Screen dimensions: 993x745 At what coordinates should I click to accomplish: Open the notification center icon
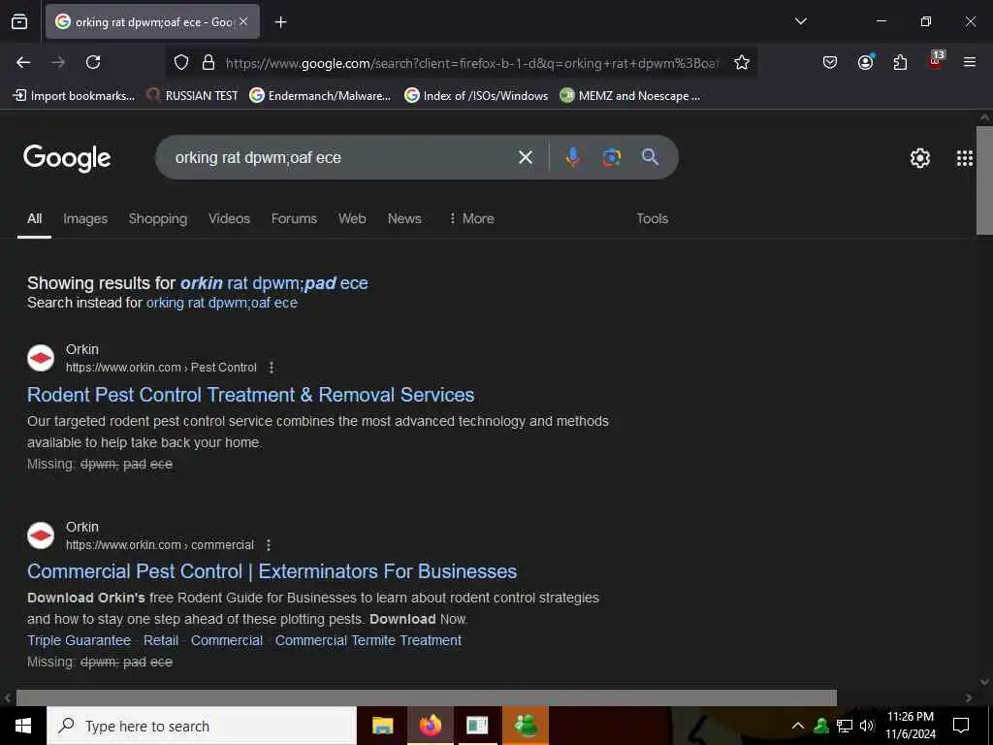click(961, 726)
